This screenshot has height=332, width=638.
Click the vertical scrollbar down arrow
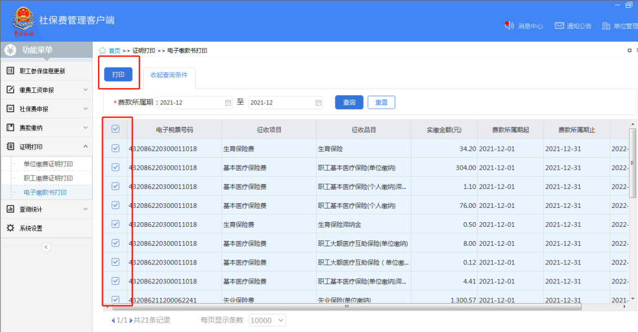pyautogui.click(x=632, y=299)
